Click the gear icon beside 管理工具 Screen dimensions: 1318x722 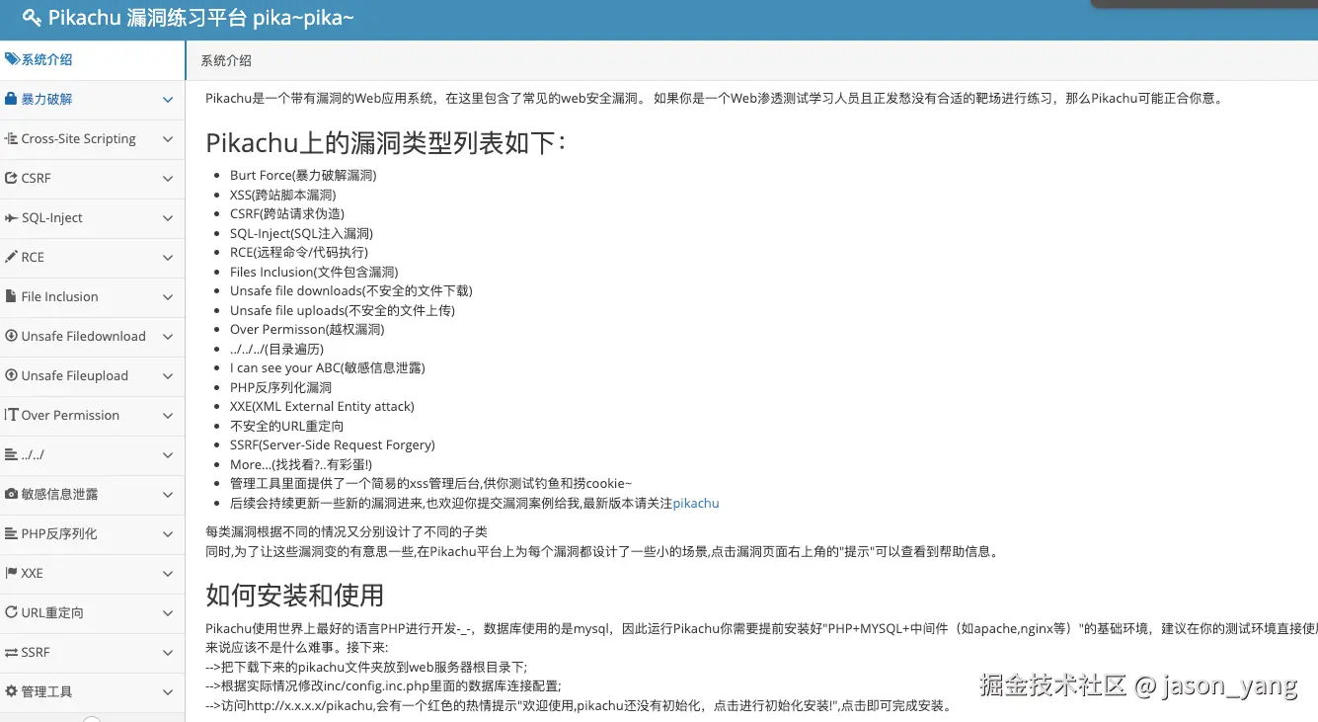pos(11,691)
